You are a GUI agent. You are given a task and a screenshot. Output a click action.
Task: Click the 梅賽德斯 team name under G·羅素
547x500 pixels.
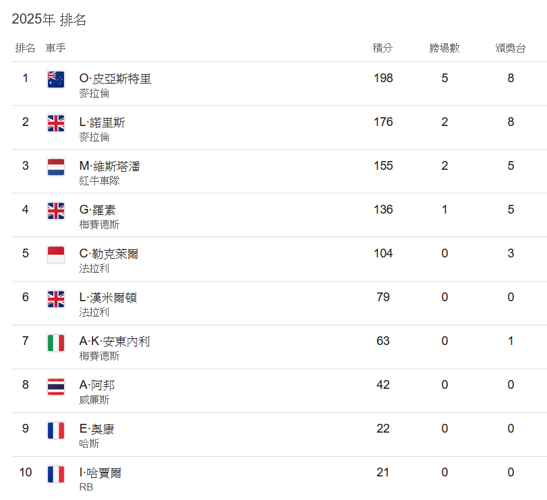coord(99,224)
